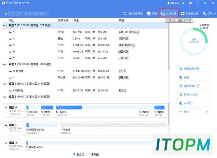This screenshot has height=158, width=217.
Task: Collapse 磁盘 2 in the disk map
Action: coord(6,143)
